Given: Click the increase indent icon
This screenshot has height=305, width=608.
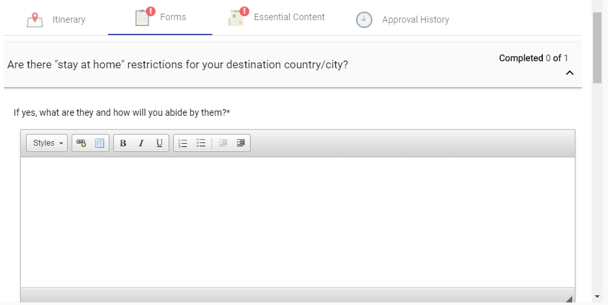Looking at the screenshot, I should click(x=241, y=143).
